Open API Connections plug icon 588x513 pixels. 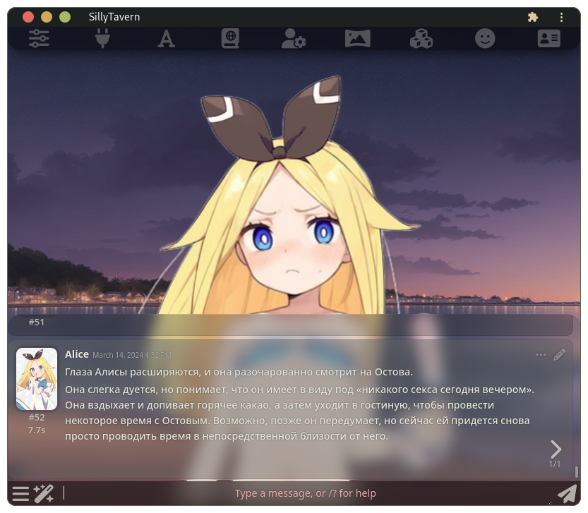coord(102,38)
